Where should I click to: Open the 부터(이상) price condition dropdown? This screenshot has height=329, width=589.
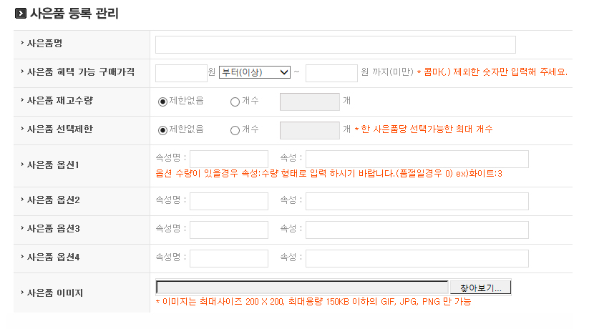coord(255,72)
